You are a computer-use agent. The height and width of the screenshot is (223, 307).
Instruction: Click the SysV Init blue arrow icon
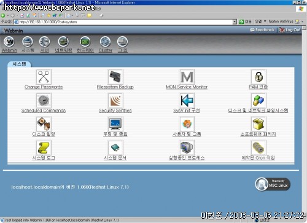(187, 100)
